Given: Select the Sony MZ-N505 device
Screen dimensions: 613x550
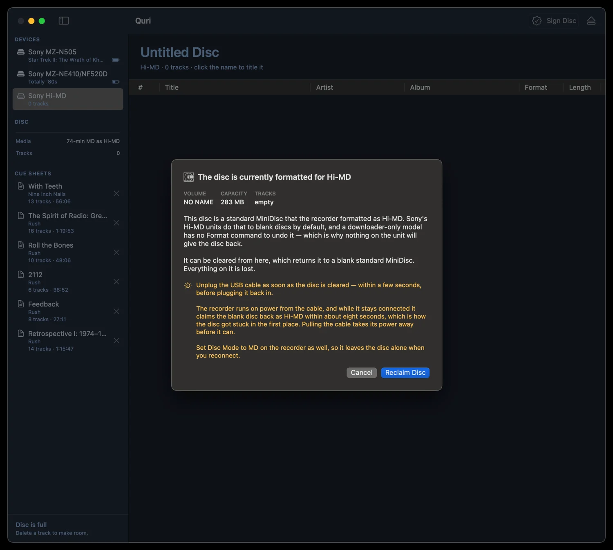Looking at the screenshot, I should (x=68, y=56).
